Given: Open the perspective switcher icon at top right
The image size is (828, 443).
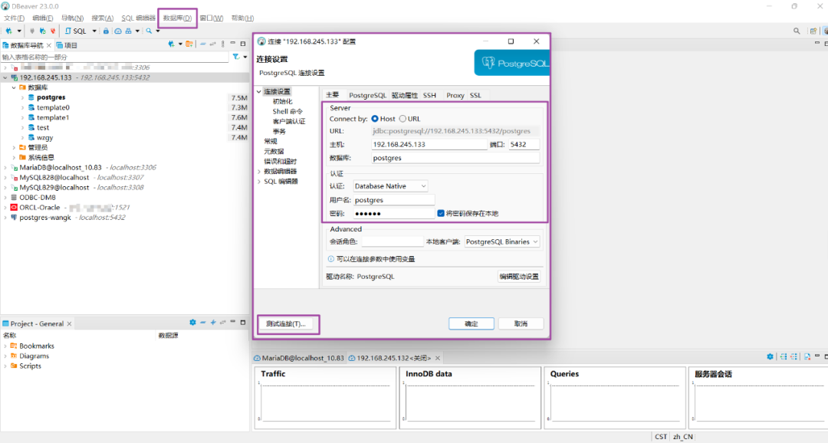Looking at the screenshot, I should pos(813,31).
